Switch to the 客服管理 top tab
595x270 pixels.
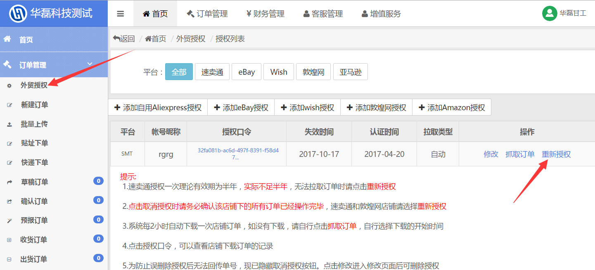pos(323,14)
